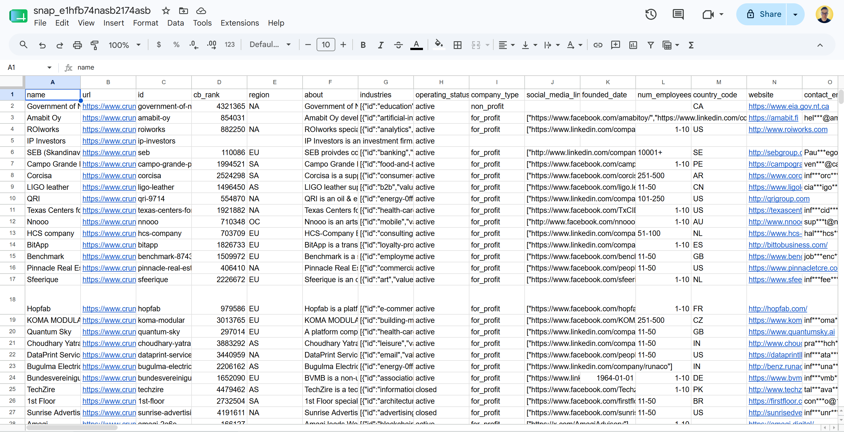
Task: Star this spreadsheet document
Action: pyautogui.click(x=166, y=11)
